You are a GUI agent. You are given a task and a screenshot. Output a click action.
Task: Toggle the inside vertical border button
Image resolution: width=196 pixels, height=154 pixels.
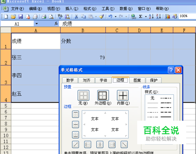tap(100, 145)
